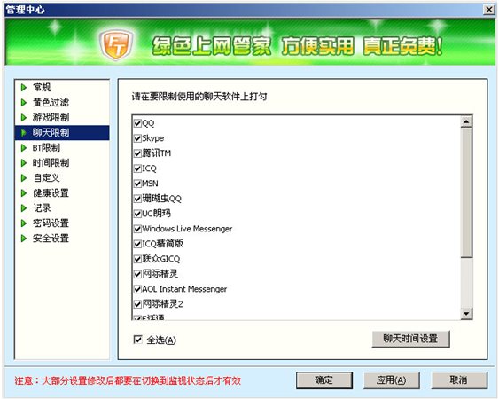Toggle the MSN checkbox
Image resolution: width=499 pixels, height=399 pixels.
pos(137,184)
